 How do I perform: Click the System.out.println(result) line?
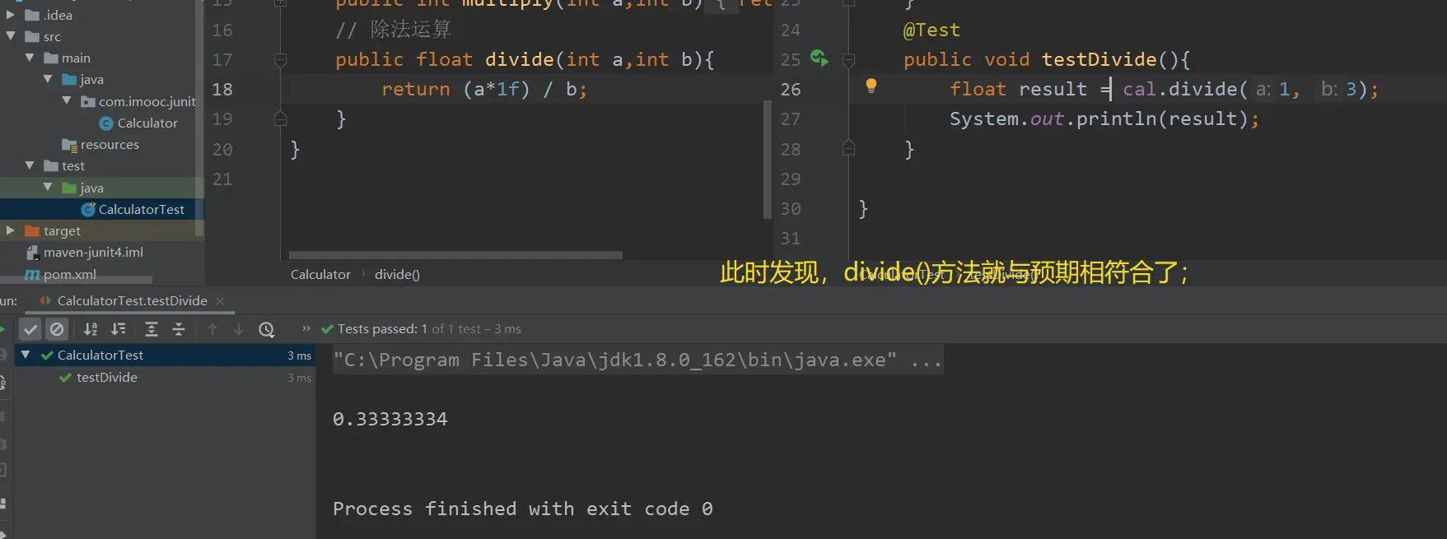pos(1104,118)
